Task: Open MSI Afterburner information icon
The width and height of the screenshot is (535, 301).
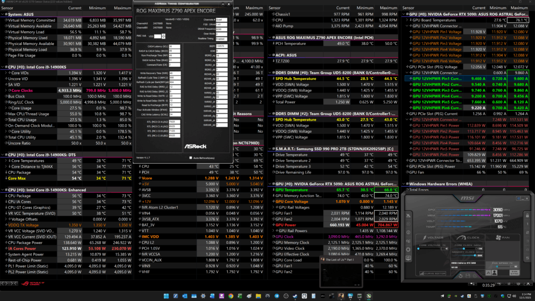Action: (x=409, y=233)
